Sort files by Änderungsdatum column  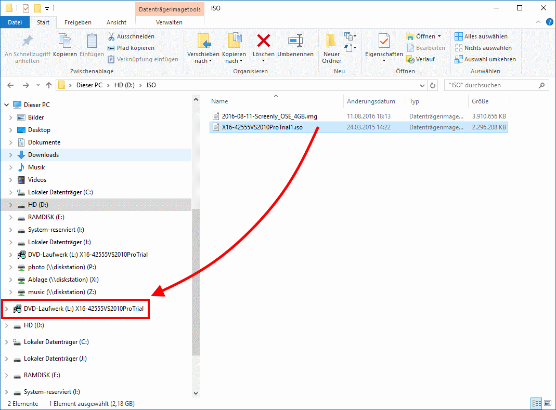pos(374,101)
